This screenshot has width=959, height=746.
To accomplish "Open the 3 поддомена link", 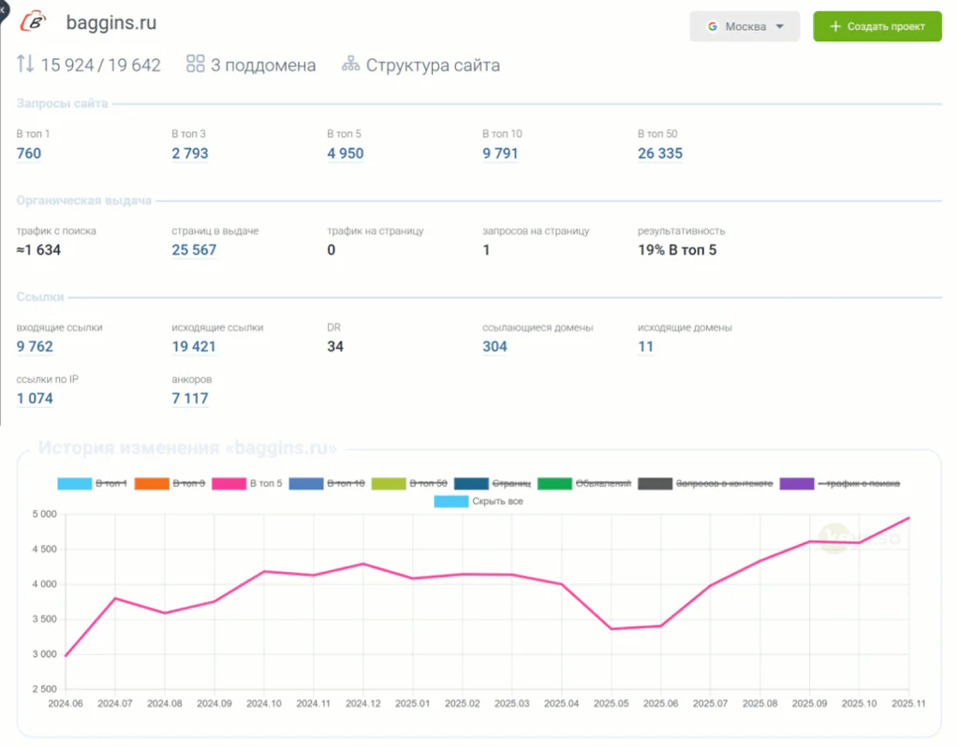I will tap(263, 65).
